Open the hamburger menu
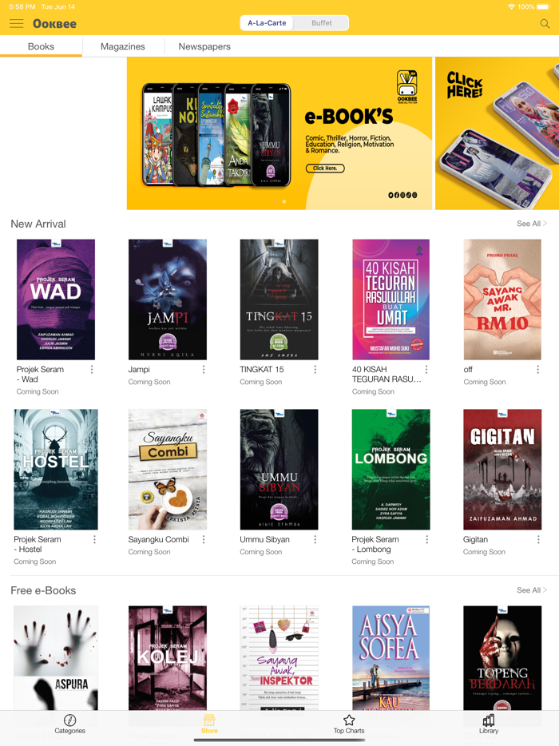This screenshot has height=746, width=559. [x=16, y=23]
